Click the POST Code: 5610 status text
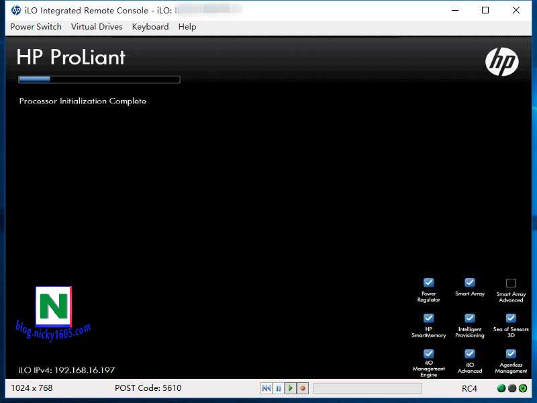Screen dimensions: 537x403 (x=148, y=388)
